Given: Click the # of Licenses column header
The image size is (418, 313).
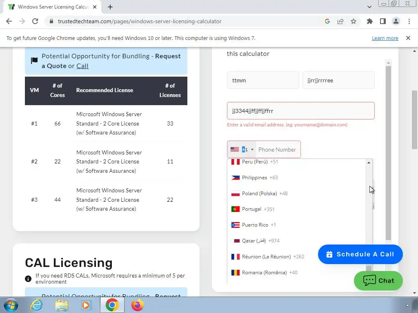Looking at the screenshot, I should coord(170,90).
